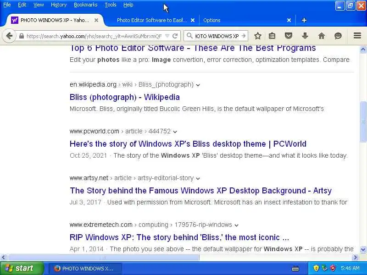367x275 pixels.
Task: Reload the page with the refresh icon
Action: (x=175, y=36)
